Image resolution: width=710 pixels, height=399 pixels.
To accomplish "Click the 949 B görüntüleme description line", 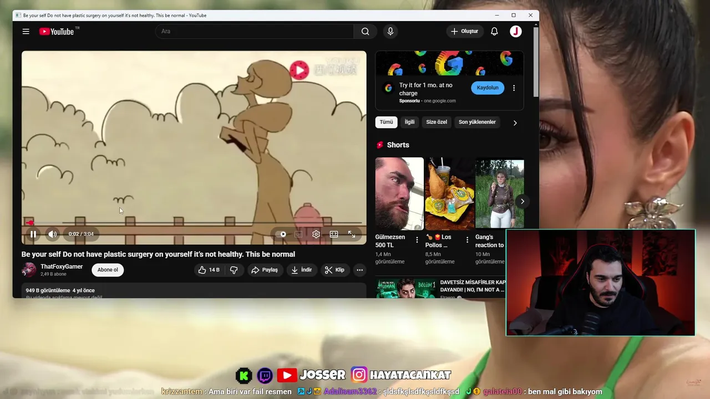I will [x=60, y=290].
